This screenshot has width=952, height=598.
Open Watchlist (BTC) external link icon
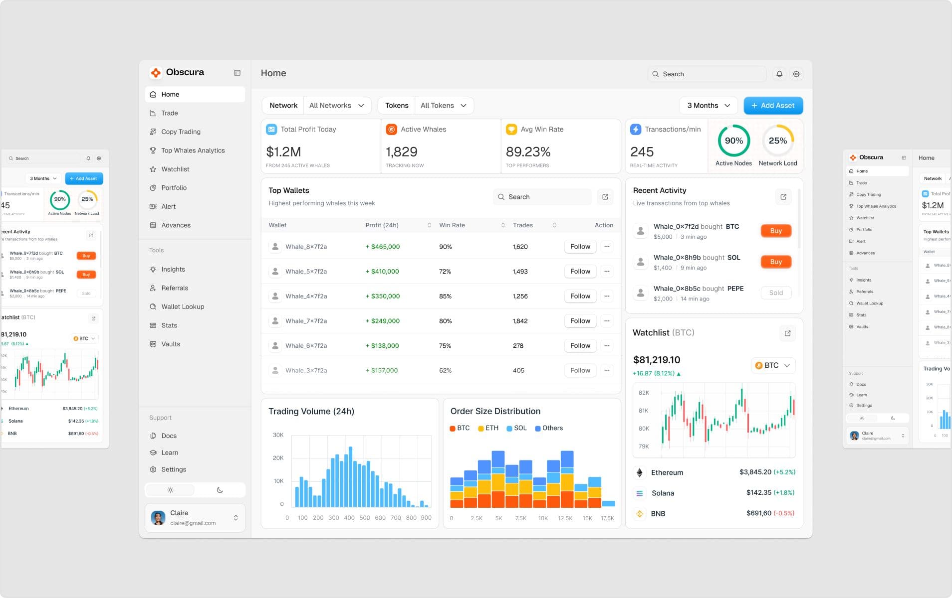click(x=787, y=333)
